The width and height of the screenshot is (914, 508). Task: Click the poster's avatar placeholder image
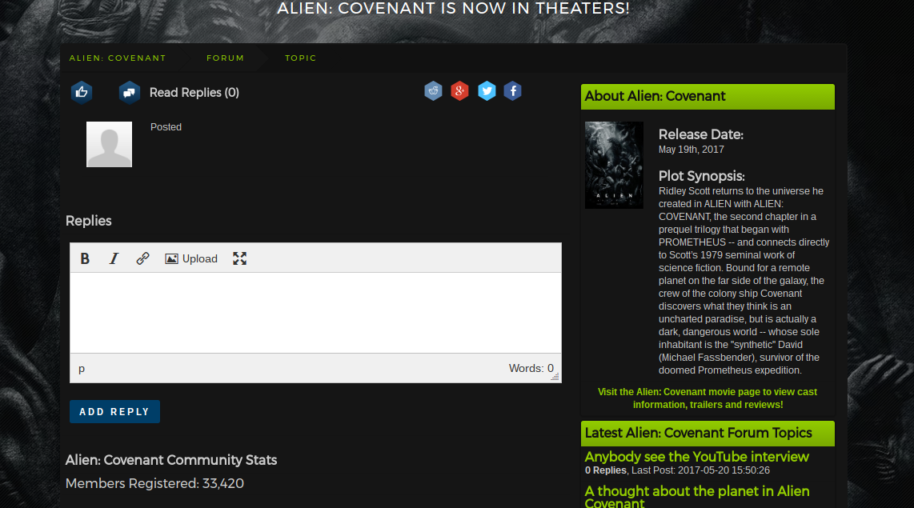click(x=109, y=145)
